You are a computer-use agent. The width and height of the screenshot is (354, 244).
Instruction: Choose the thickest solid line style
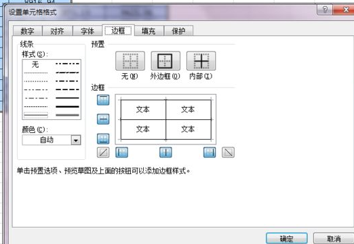pyautogui.click(x=67, y=106)
